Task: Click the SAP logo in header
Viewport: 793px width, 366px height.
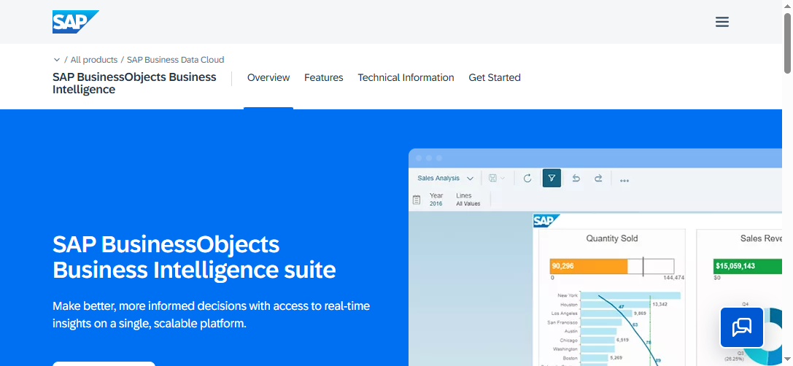Action: [x=75, y=22]
